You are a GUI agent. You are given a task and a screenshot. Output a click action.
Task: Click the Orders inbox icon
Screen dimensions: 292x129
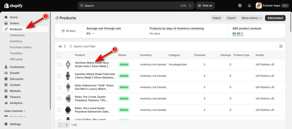point(6,23)
